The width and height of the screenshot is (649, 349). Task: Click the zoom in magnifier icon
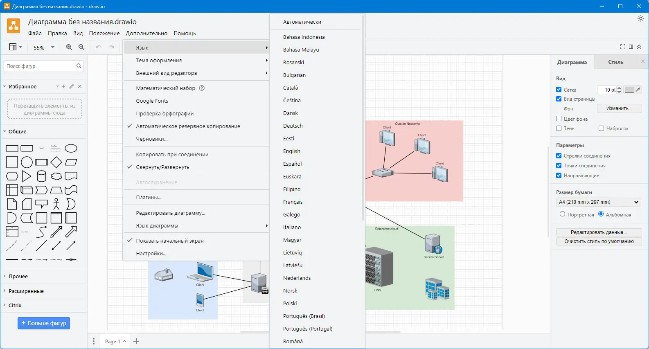(69, 47)
